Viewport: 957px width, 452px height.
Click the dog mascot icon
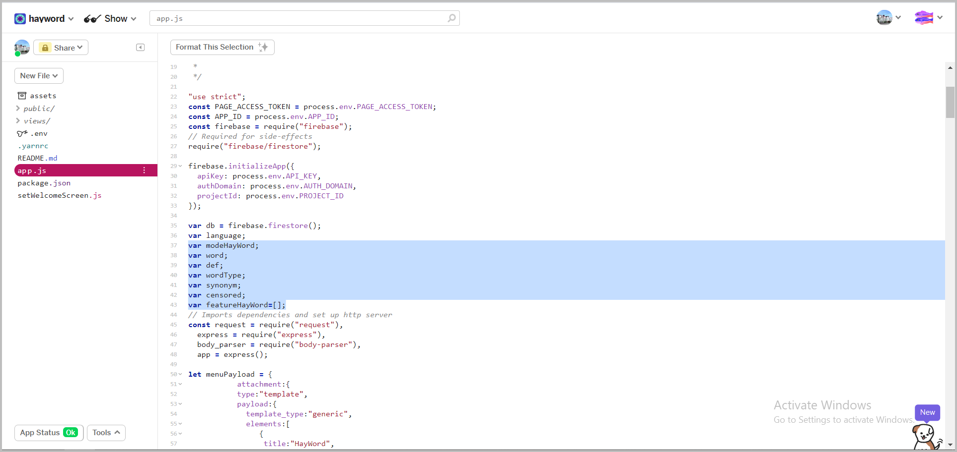[x=926, y=437]
